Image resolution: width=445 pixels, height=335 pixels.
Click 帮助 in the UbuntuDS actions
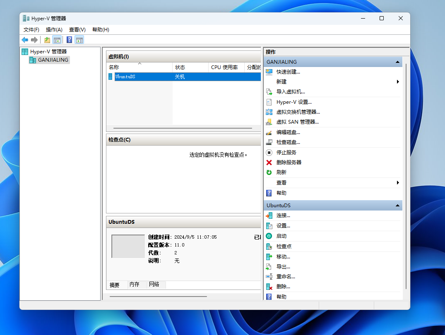(x=281, y=297)
